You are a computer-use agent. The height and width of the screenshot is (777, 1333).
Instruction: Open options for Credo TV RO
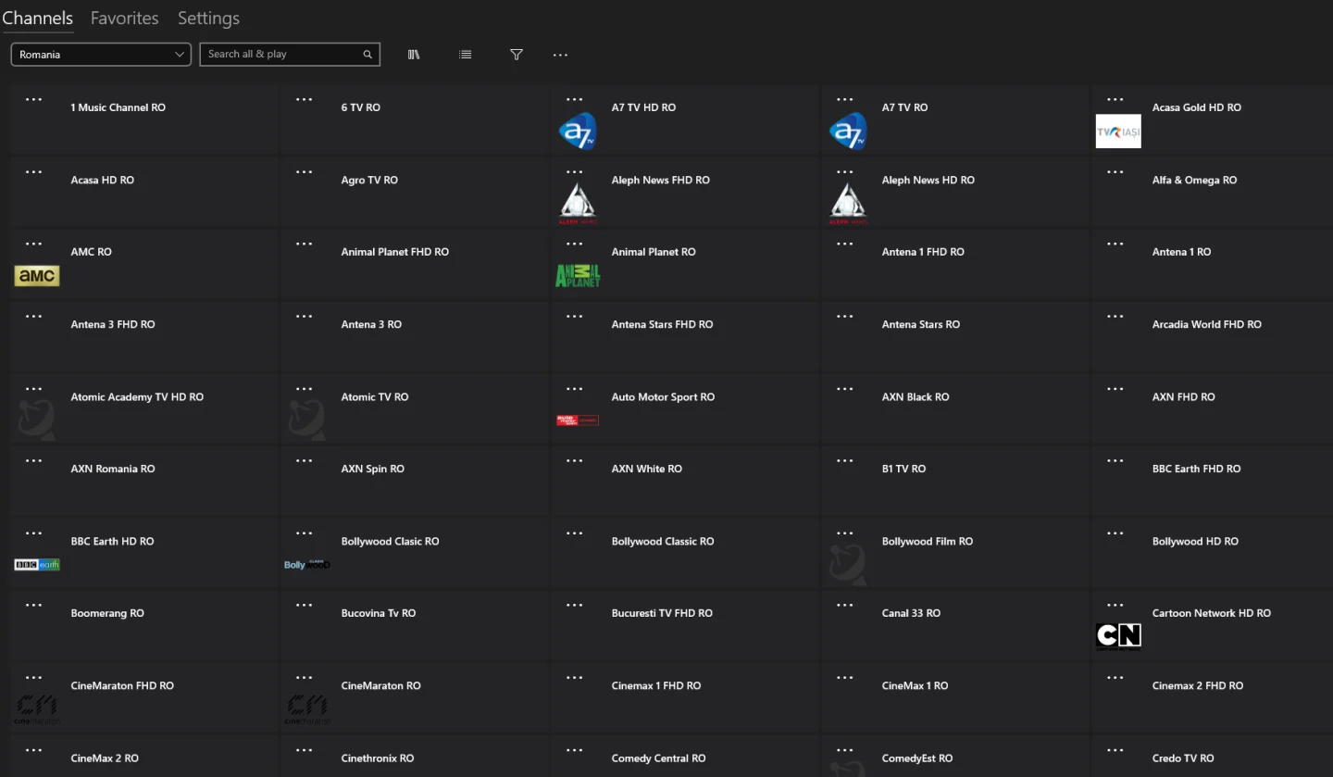(x=1115, y=750)
